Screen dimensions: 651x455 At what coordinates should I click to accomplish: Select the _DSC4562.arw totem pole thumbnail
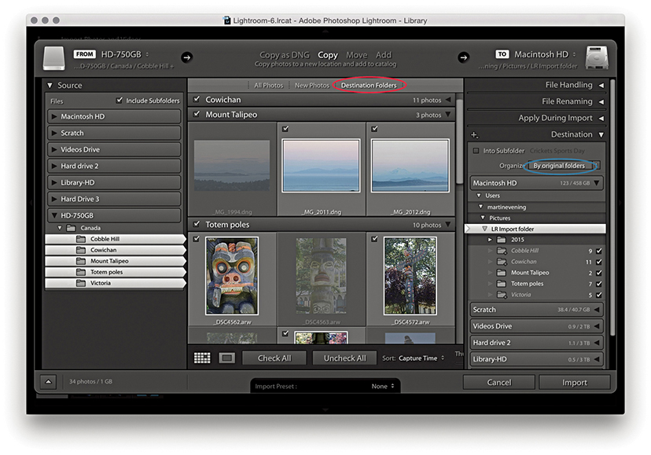click(231, 277)
